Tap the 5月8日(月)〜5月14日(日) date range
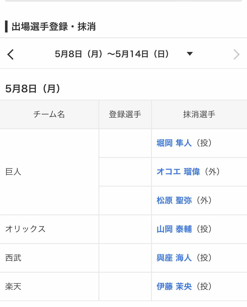 pyautogui.click(x=112, y=54)
